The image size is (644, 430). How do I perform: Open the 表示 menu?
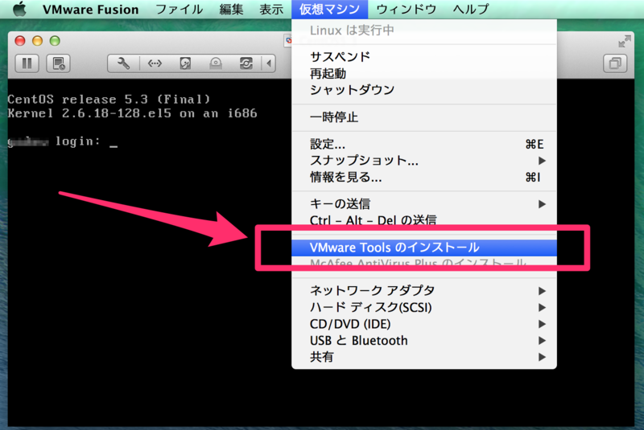click(271, 9)
